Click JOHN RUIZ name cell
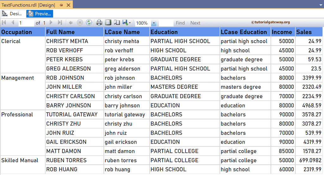The image size is (324, 175). point(74,133)
